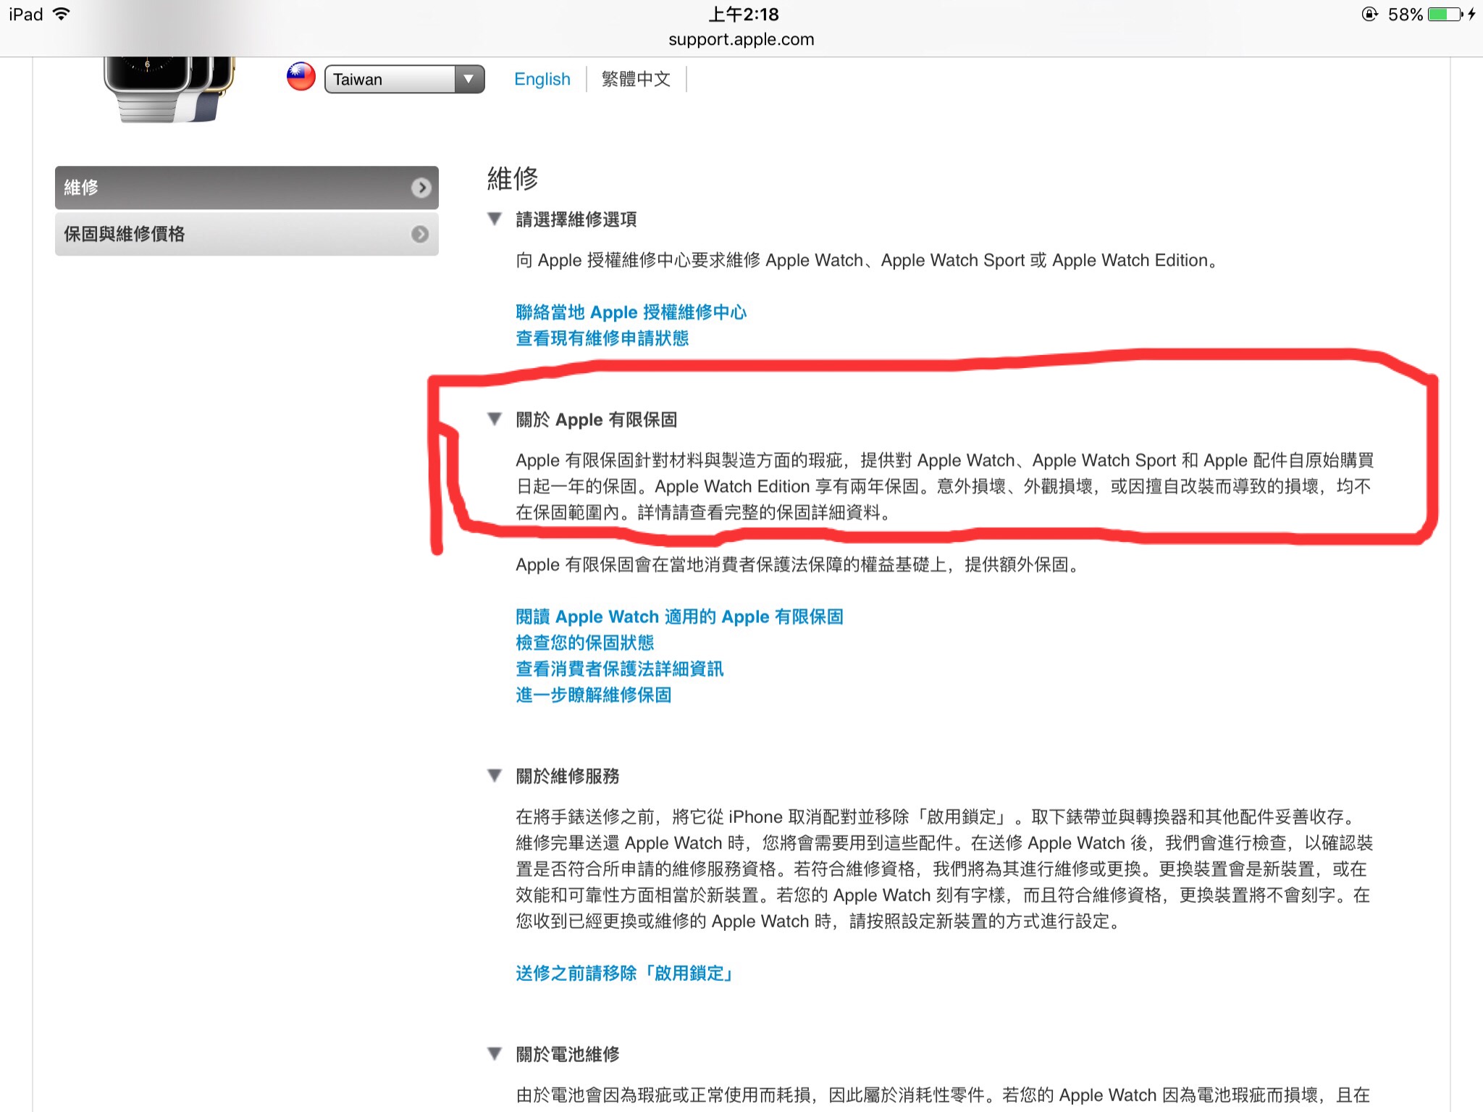Open 查看消費者保護法詳細資訊 link
Screen dimensions: 1483x1112
pyautogui.click(x=619, y=669)
